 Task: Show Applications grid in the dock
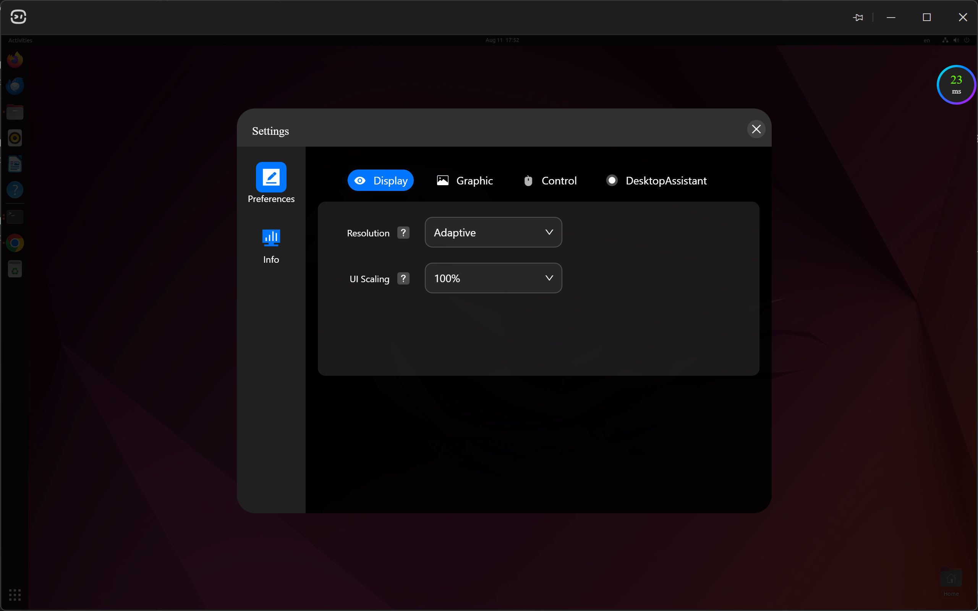pos(15,595)
